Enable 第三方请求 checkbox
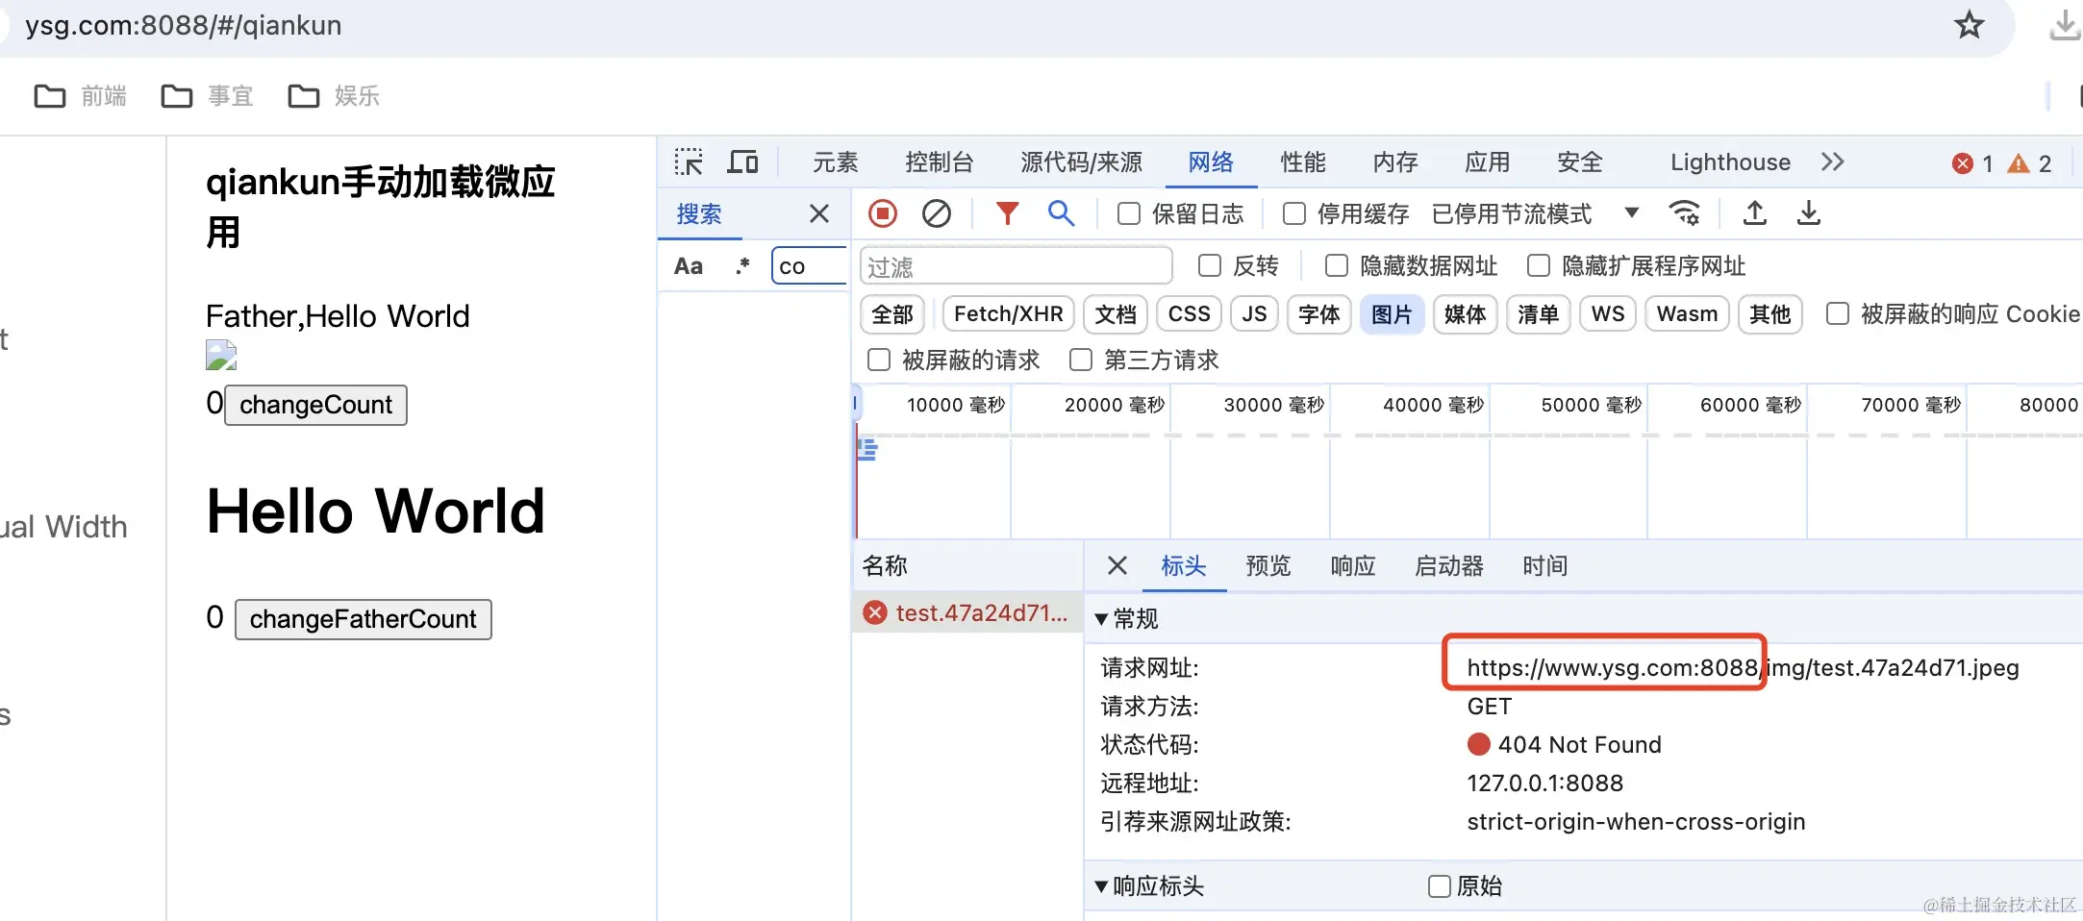The height and width of the screenshot is (921, 2083). [x=1081, y=360]
